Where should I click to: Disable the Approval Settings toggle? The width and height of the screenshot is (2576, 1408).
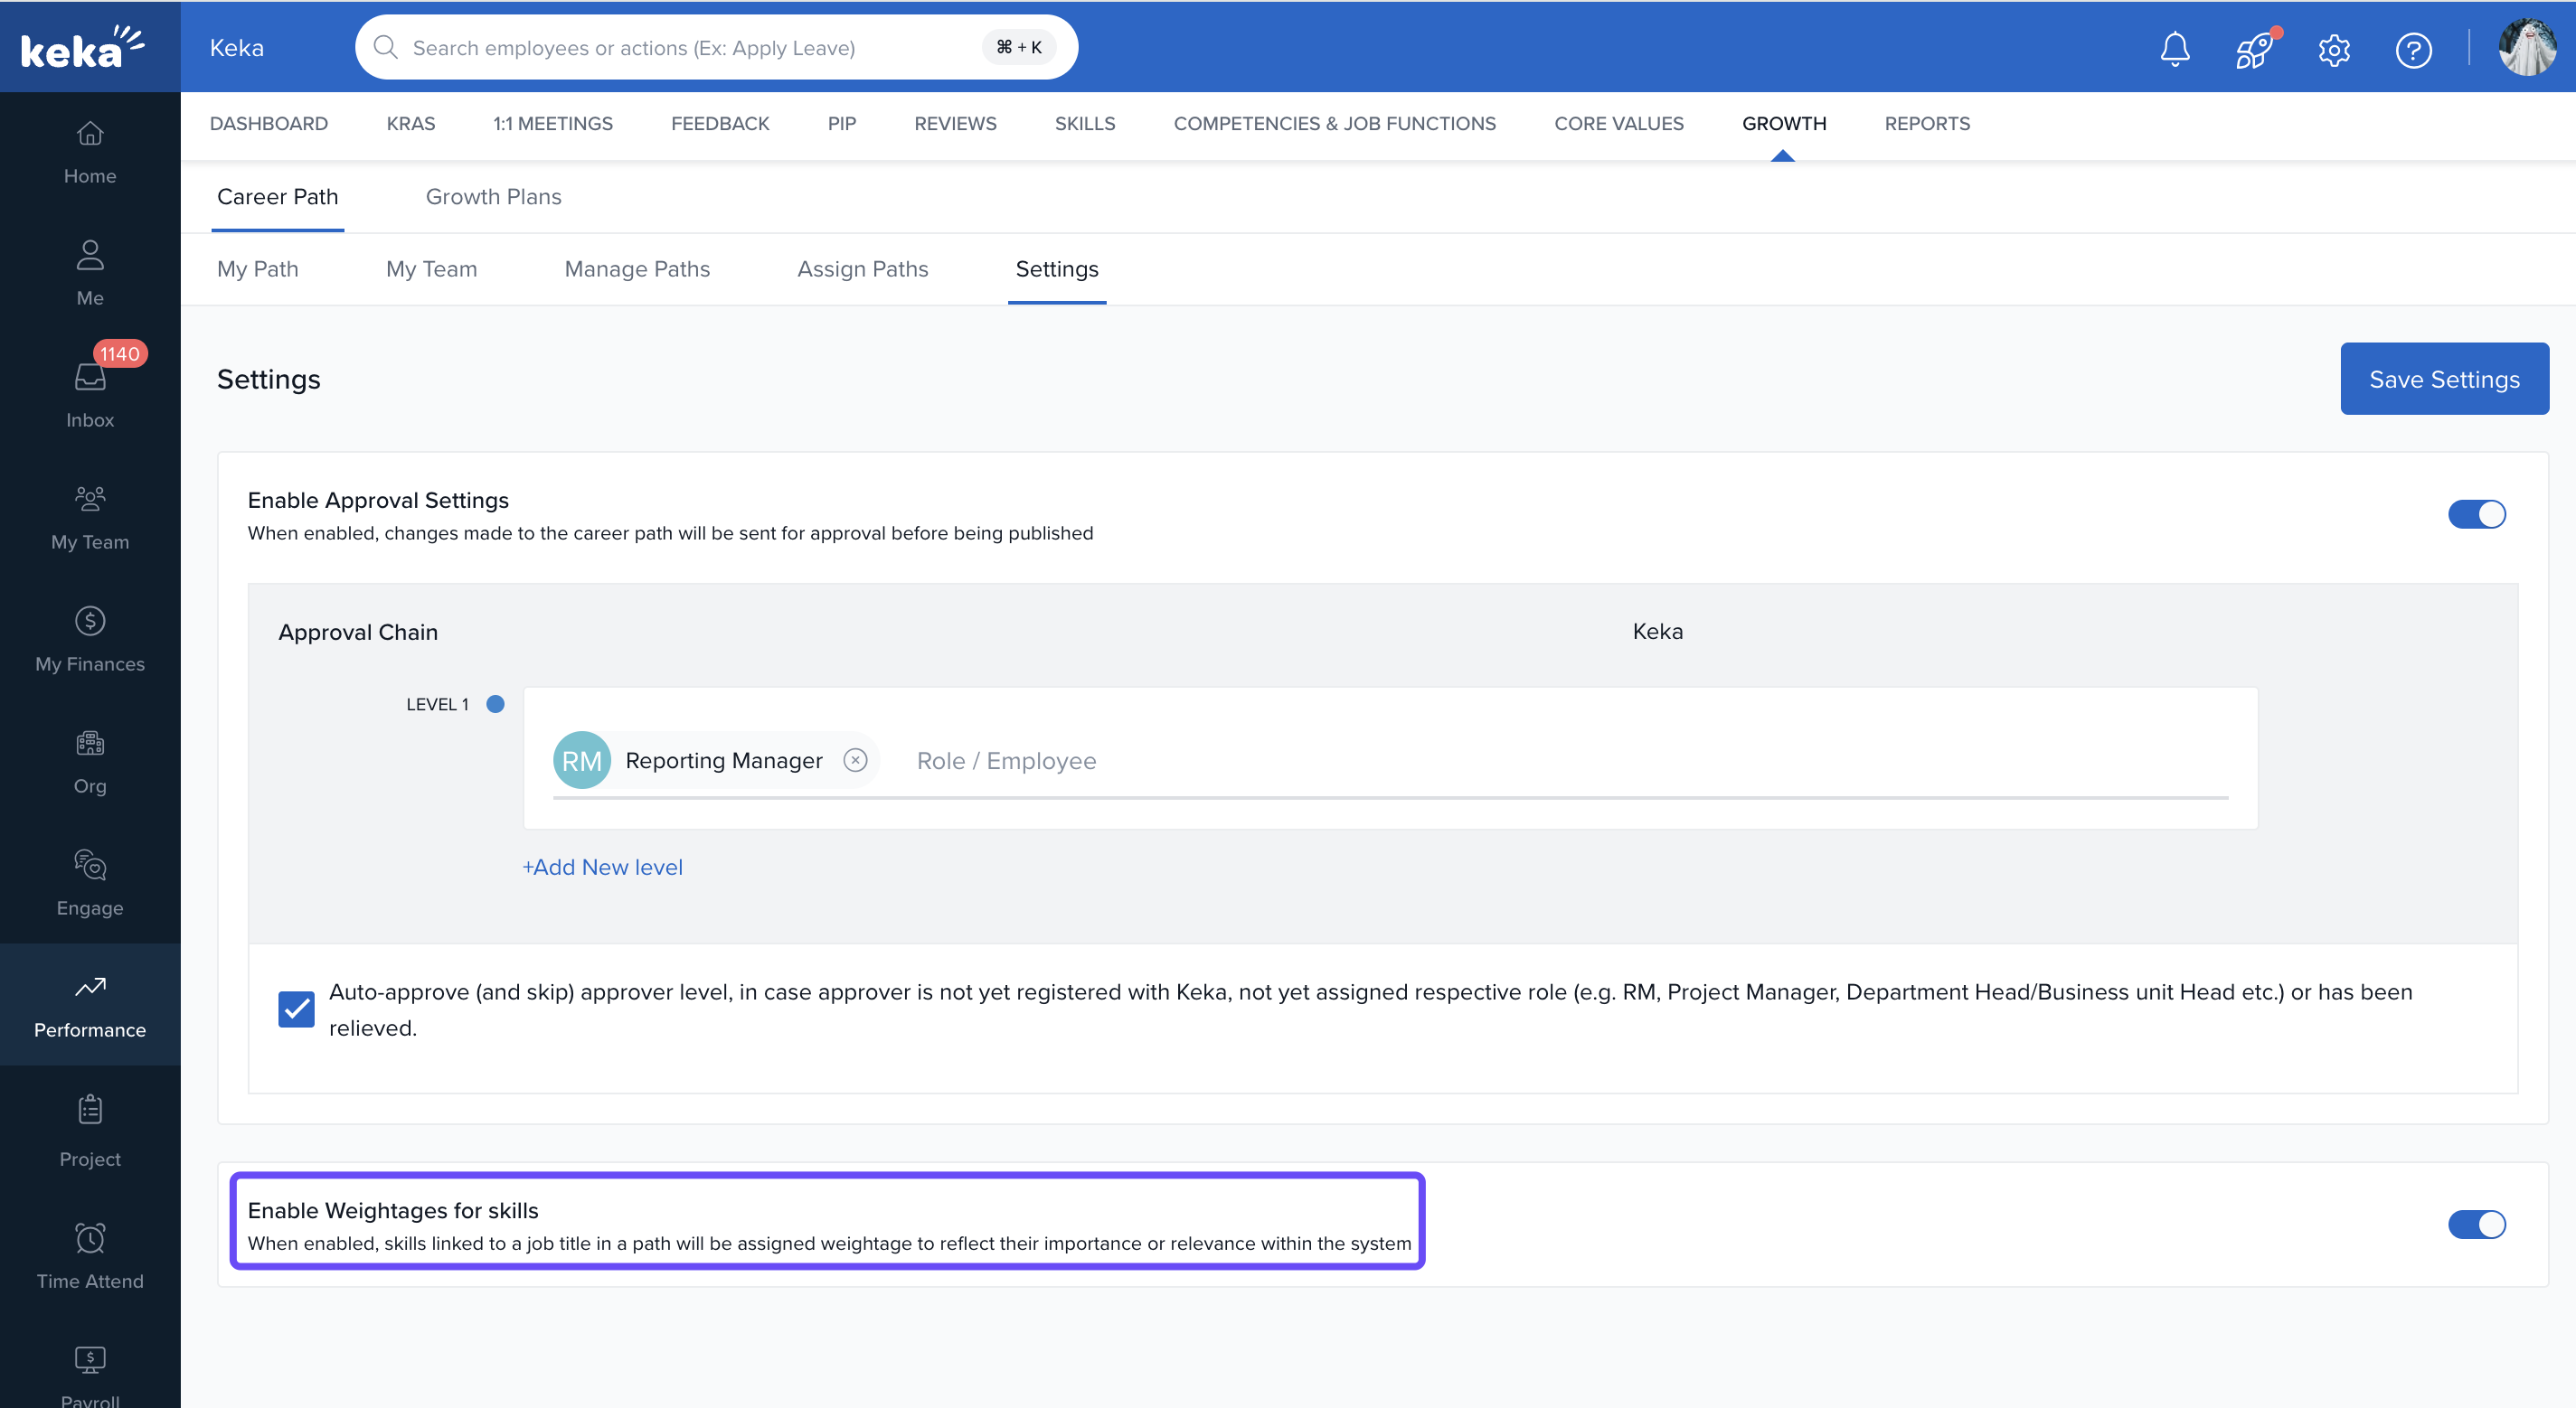pyautogui.click(x=2476, y=514)
